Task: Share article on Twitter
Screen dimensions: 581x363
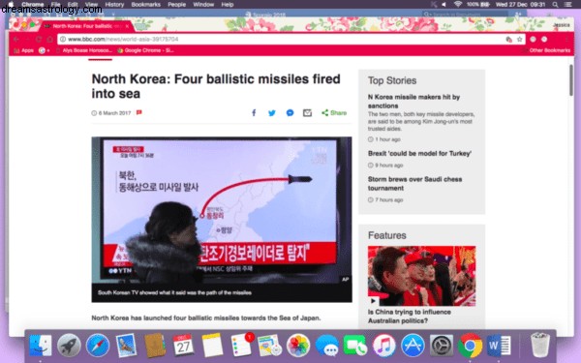Action: click(x=271, y=113)
